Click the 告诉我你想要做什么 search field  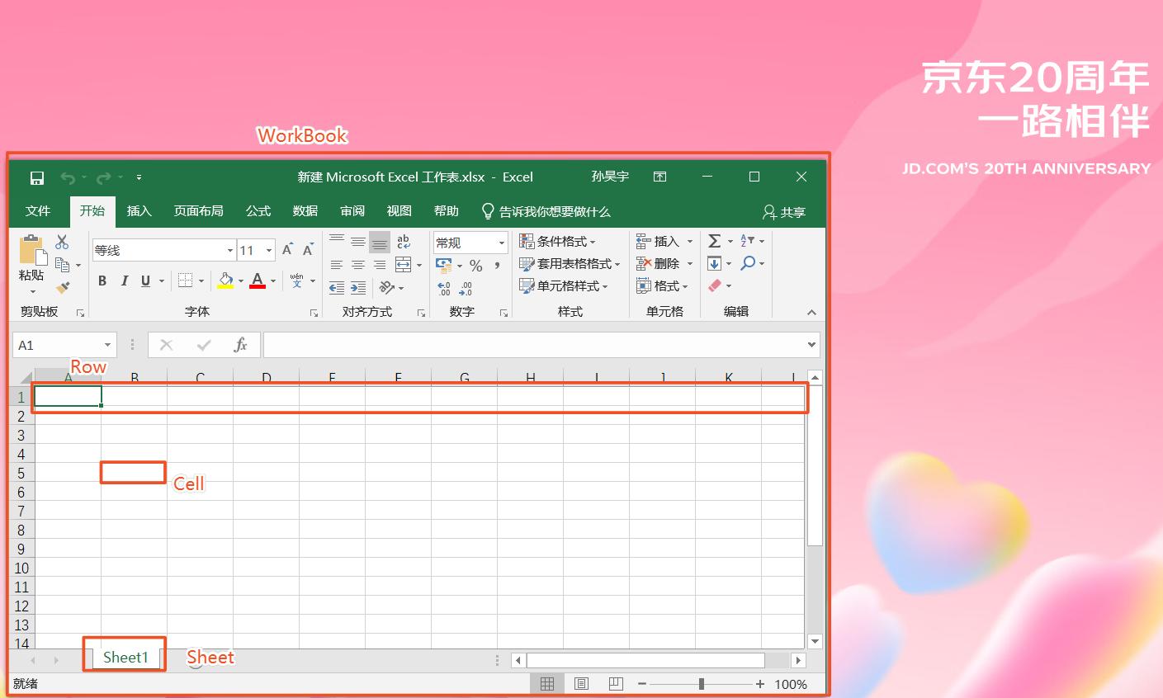pyautogui.click(x=546, y=211)
